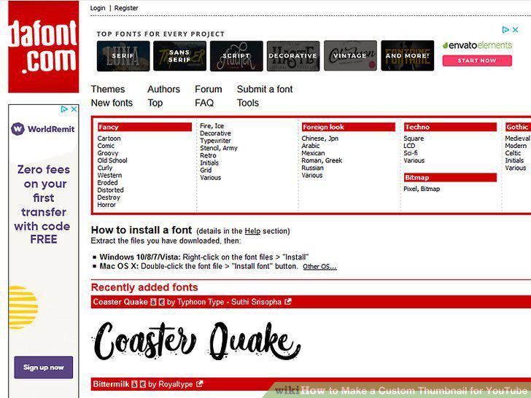
Task: Select the Foreign look category header
Action: pyautogui.click(x=349, y=127)
